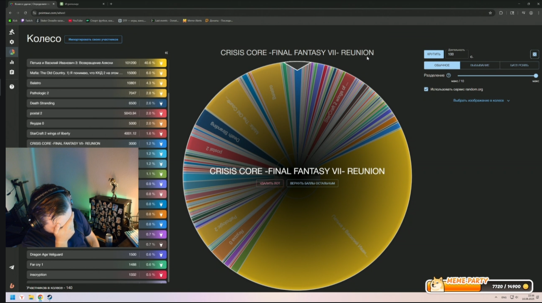The height and width of the screenshot is (303, 542).
Task: Open the YouTube bookmark
Action: tap(76, 20)
